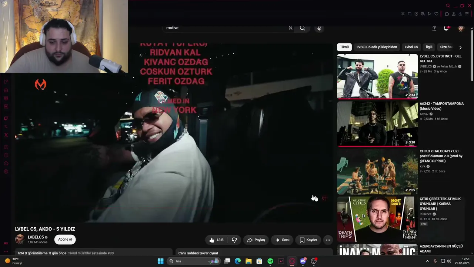Add page to bookmarks with heart icon
Viewport: 474px width, 267px height.
[x=436, y=14]
